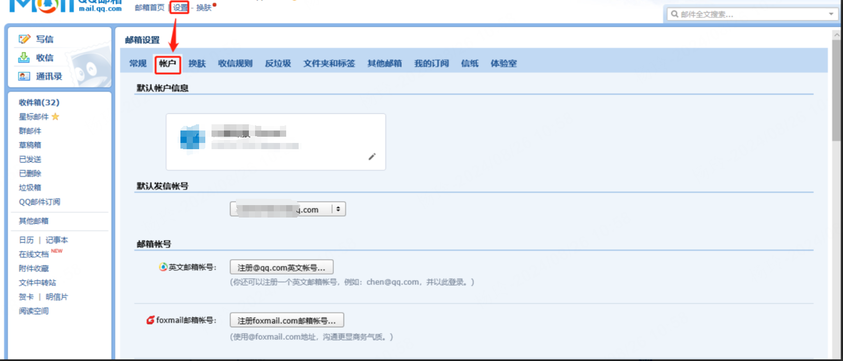Viewport: 843px width, 361px height.
Task: Click the foxmail logo icon
Action: click(150, 320)
